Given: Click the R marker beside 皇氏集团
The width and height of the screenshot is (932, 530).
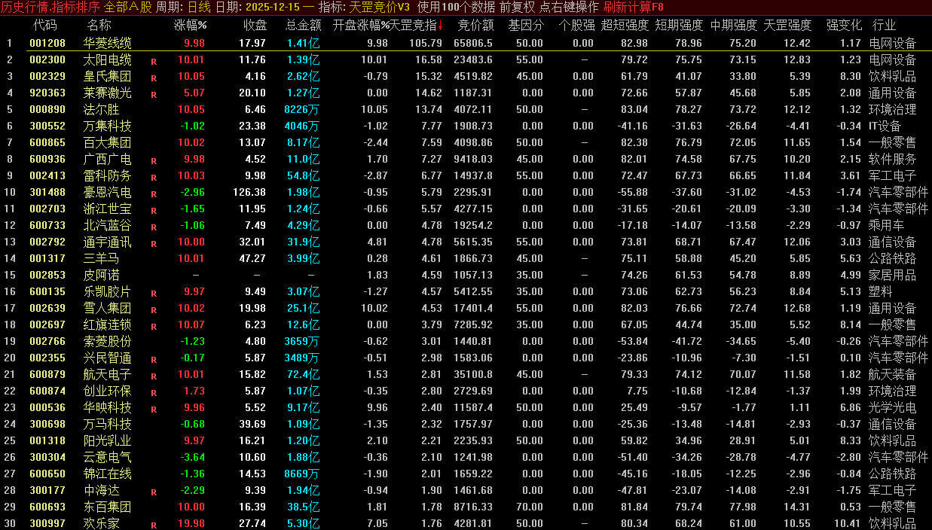Looking at the screenshot, I should (154, 78).
